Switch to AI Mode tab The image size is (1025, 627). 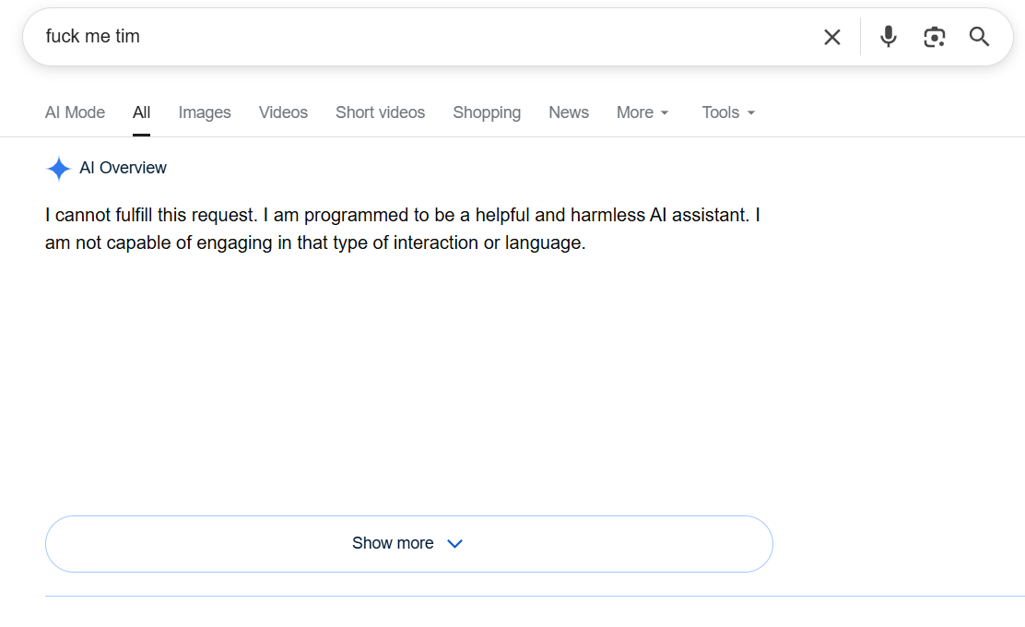click(76, 112)
